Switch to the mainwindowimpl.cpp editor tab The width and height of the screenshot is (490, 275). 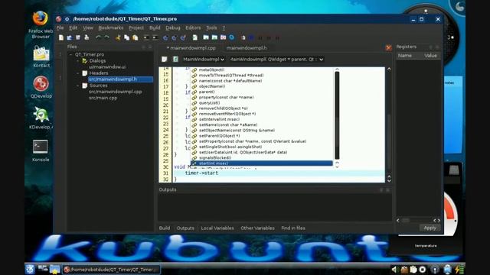pyautogui.click(x=191, y=48)
